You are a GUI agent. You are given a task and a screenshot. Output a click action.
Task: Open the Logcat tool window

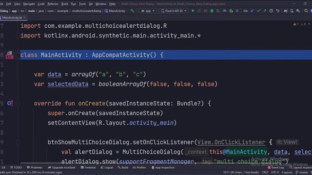[107, 167]
